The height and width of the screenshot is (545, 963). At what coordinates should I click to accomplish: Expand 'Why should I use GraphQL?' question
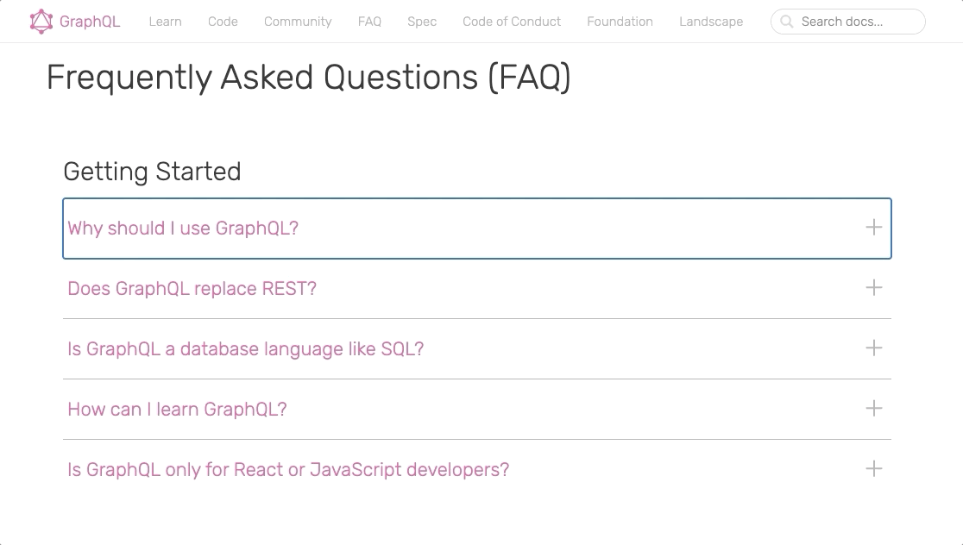tap(476, 229)
